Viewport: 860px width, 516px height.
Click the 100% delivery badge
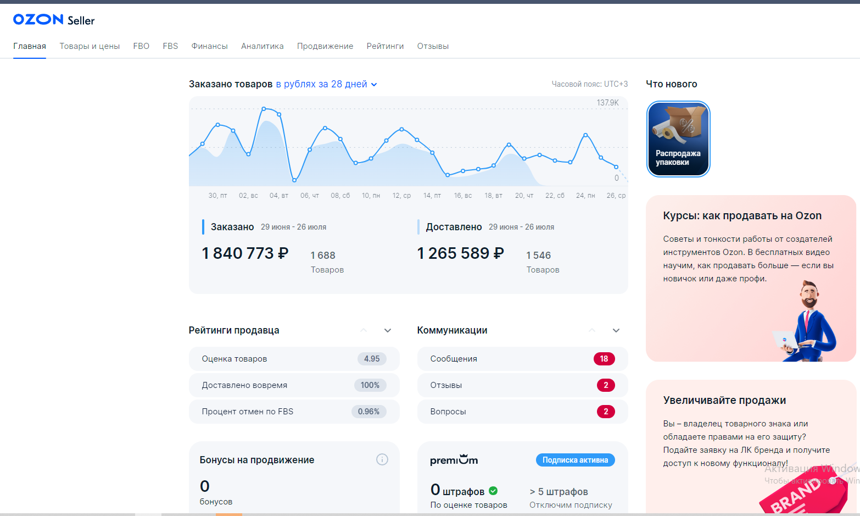370,385
